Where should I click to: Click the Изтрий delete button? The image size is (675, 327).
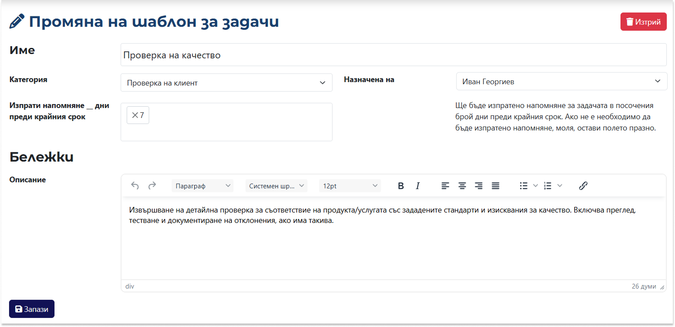coord(643,22)
